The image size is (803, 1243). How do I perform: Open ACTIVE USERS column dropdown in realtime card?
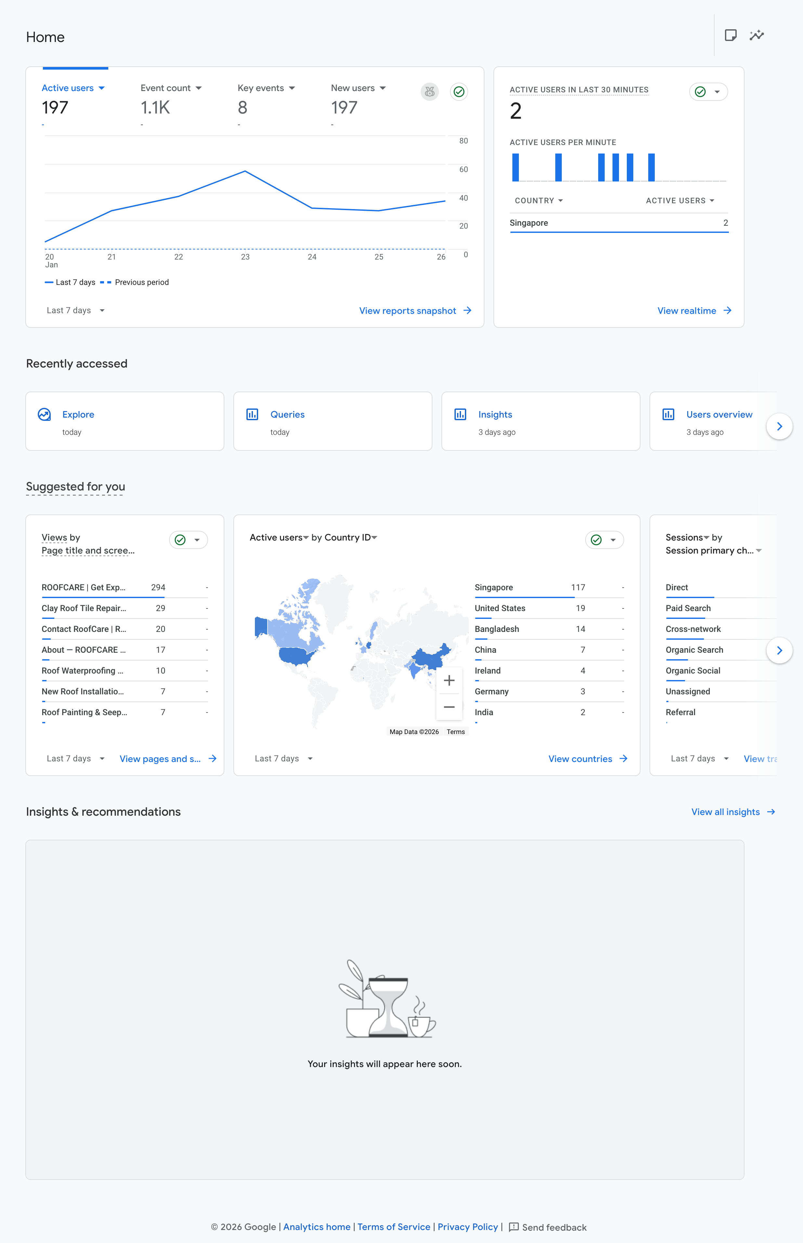tap(680, 201)
